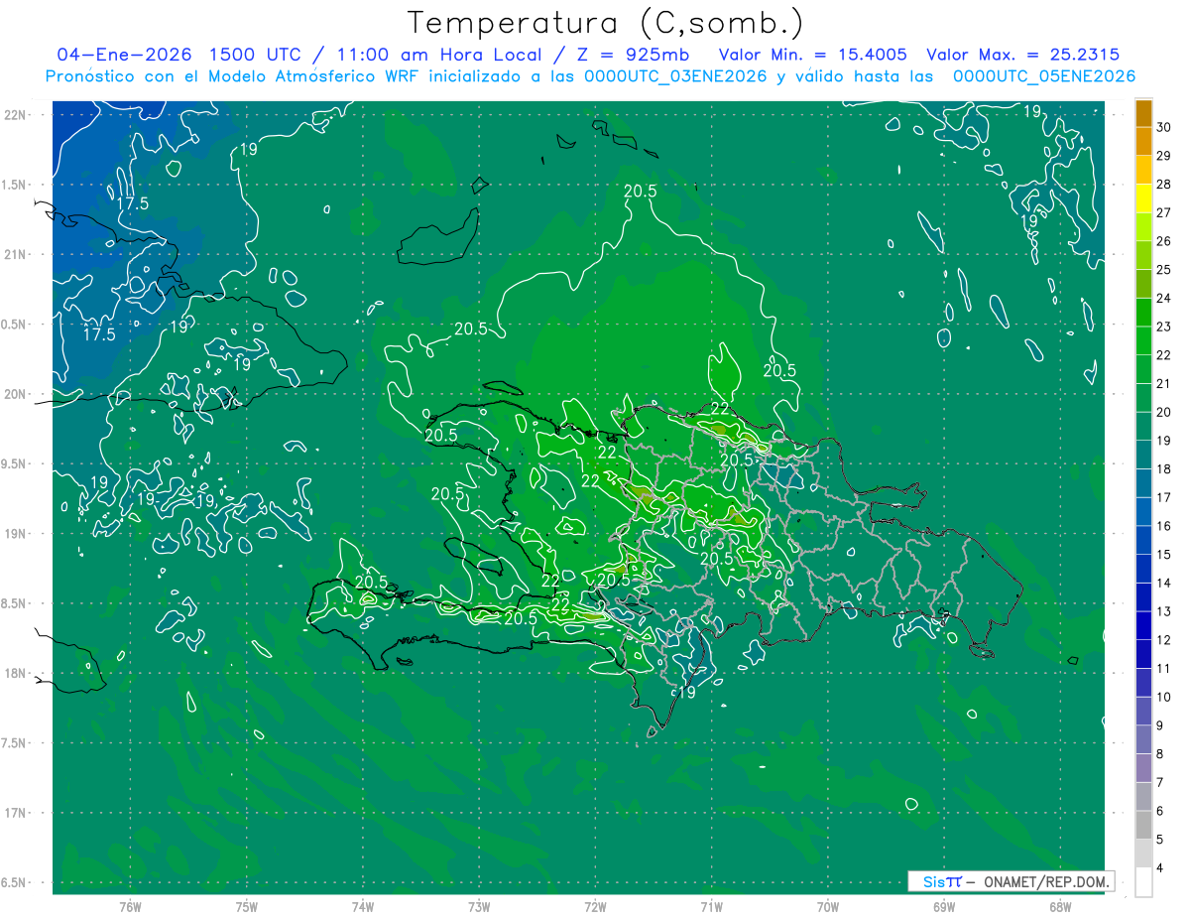
Task: Pick the purple swatch between 7 and 8
Action: point(1143,768)
